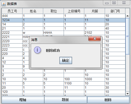Click the Java icon in the title bar

tap(4, 4)
